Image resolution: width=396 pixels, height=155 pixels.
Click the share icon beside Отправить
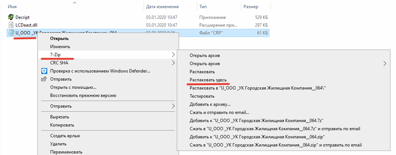44,79
